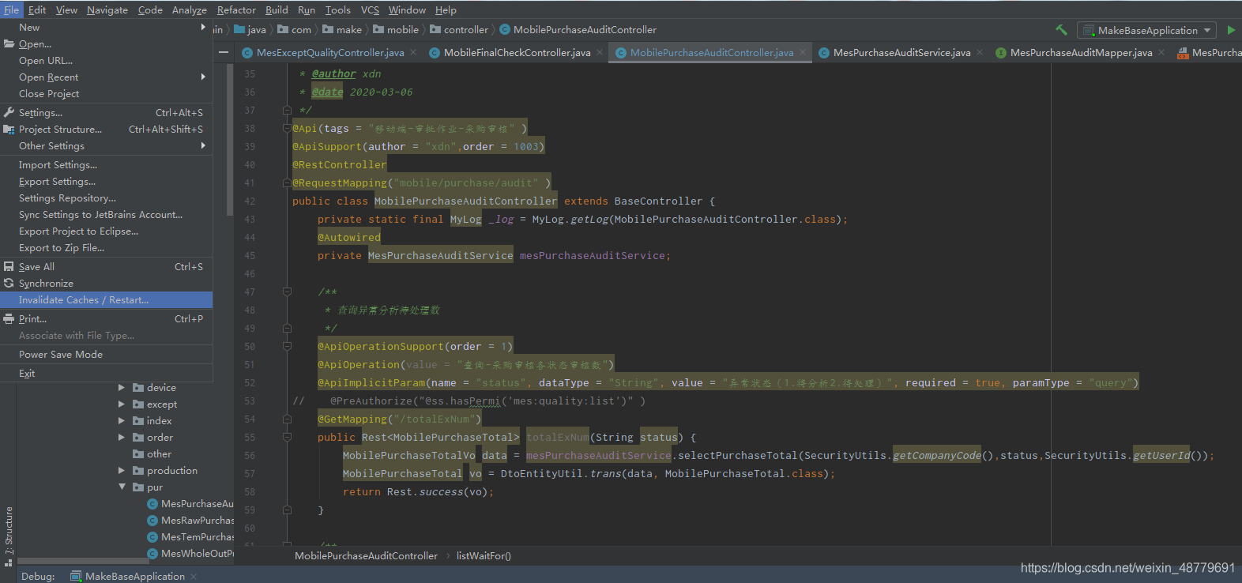Choose Export to Zip File menu item

click(x=107, y=247)
